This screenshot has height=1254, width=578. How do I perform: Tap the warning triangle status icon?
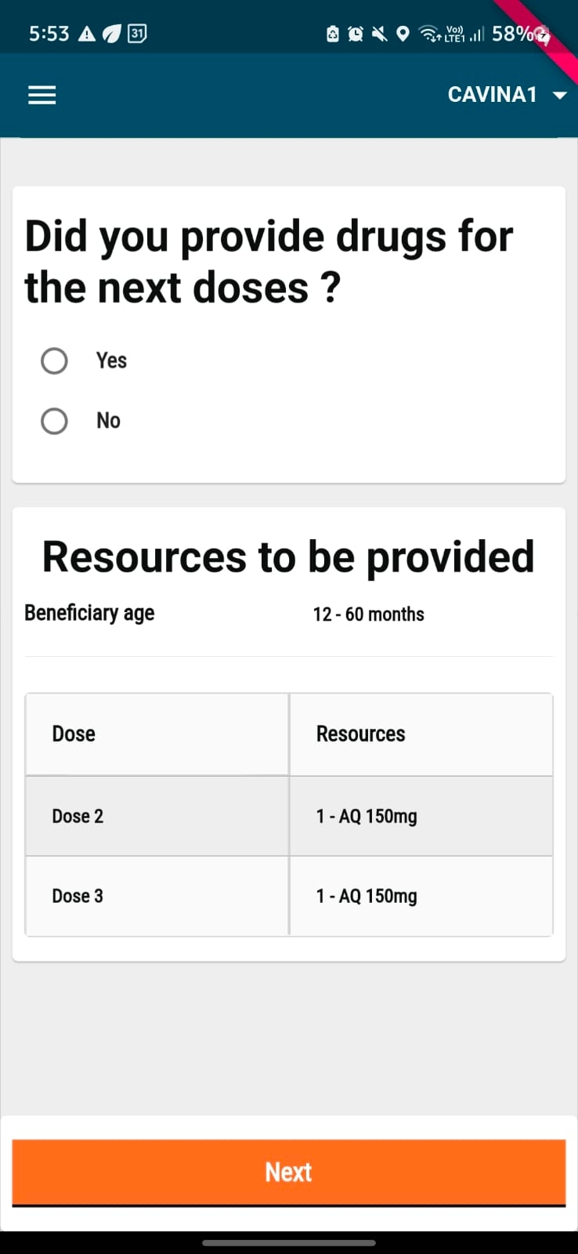[x=87, y=34]
